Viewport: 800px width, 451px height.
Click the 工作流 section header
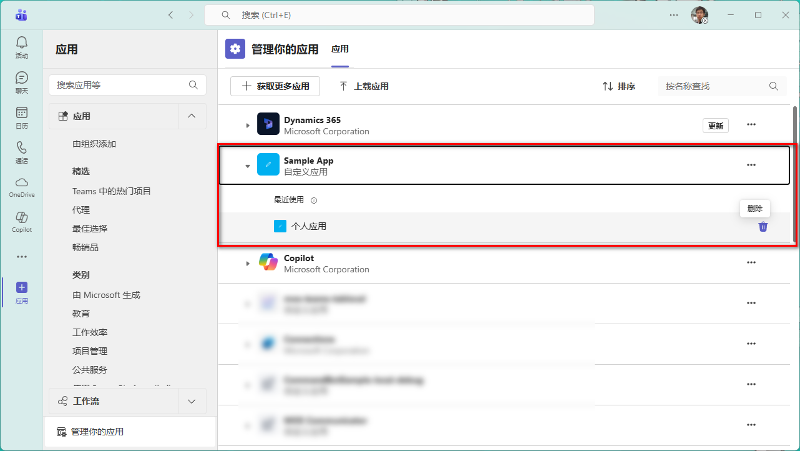(114, 401)
